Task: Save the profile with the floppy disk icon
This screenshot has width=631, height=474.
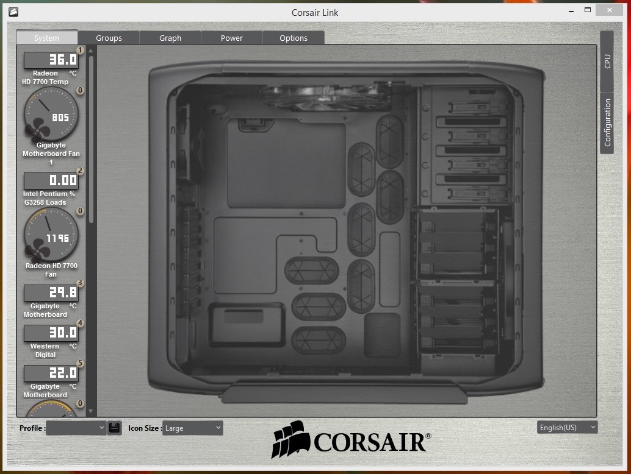Action: 114,428
